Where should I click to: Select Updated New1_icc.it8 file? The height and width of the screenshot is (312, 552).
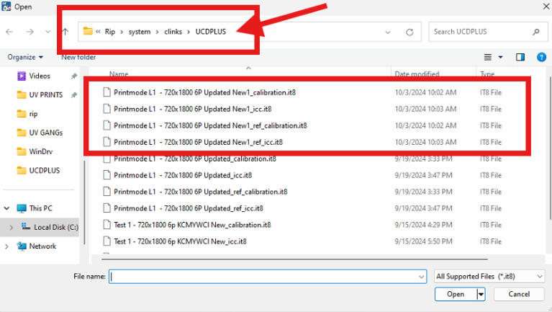pos(193,109)
